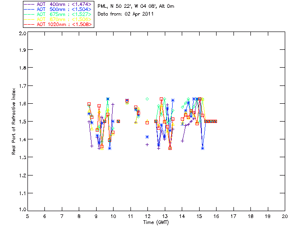Click the x-axis label 13
The width and height of the screenshot is (293, 234).
165,216
